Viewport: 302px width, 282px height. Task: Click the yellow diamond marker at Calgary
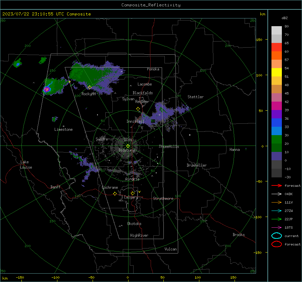(133, 193)
